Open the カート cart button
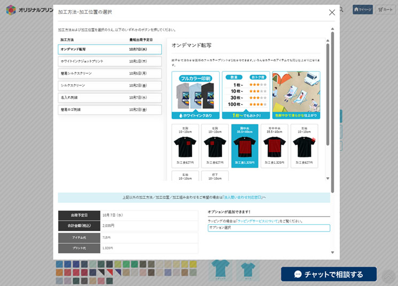Image resolution: width=398 pixels, height=286 pixels. 385,10
